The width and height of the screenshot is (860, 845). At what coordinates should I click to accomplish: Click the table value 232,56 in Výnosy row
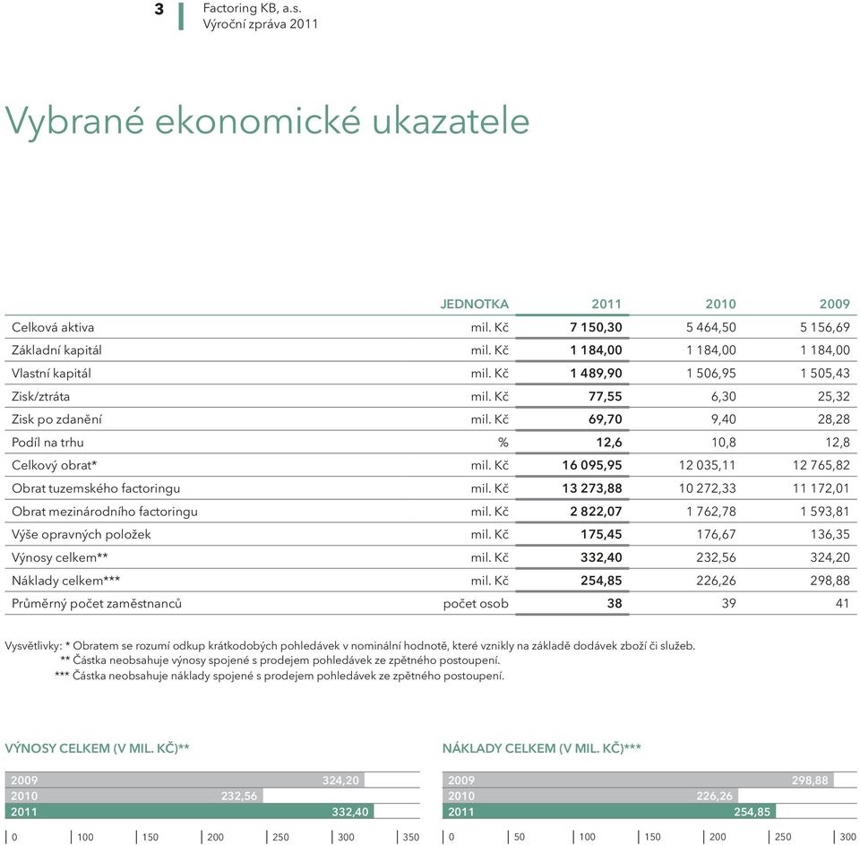[717, 558]
